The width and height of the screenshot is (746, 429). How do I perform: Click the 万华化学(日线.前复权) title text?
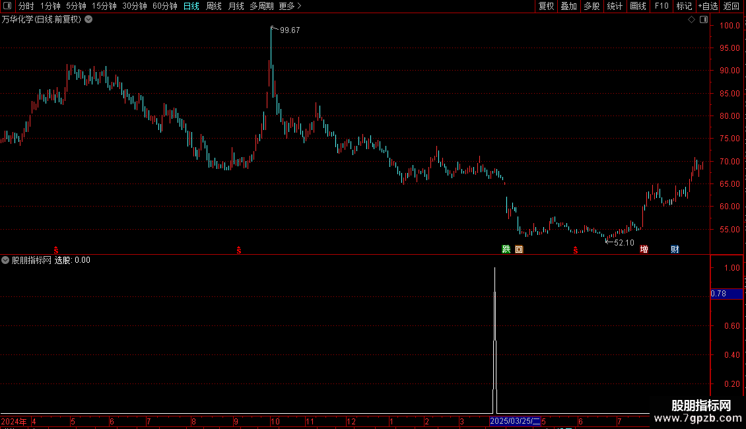[x=42, y=20]
